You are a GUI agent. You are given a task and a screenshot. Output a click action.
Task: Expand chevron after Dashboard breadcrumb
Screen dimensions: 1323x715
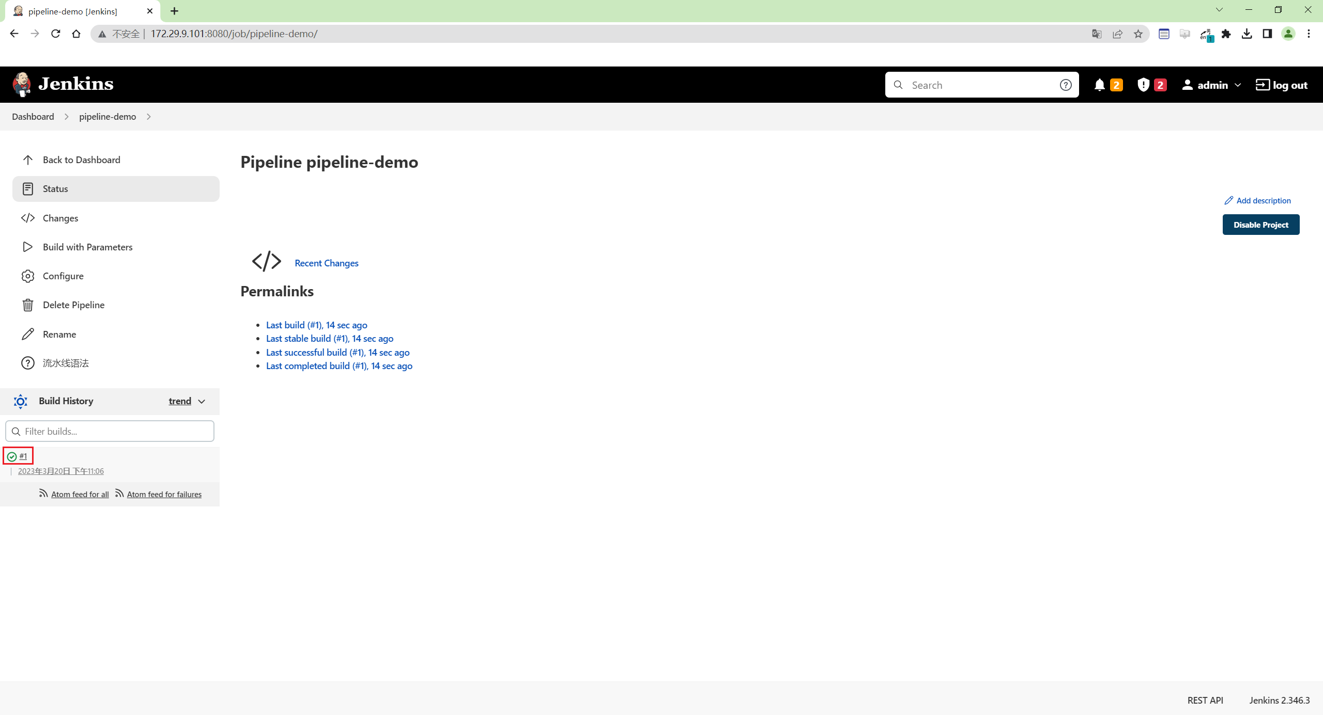pos(67,117)
